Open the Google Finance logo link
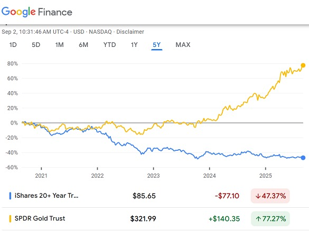Viewport: 309px width, 232px height. 37,12
